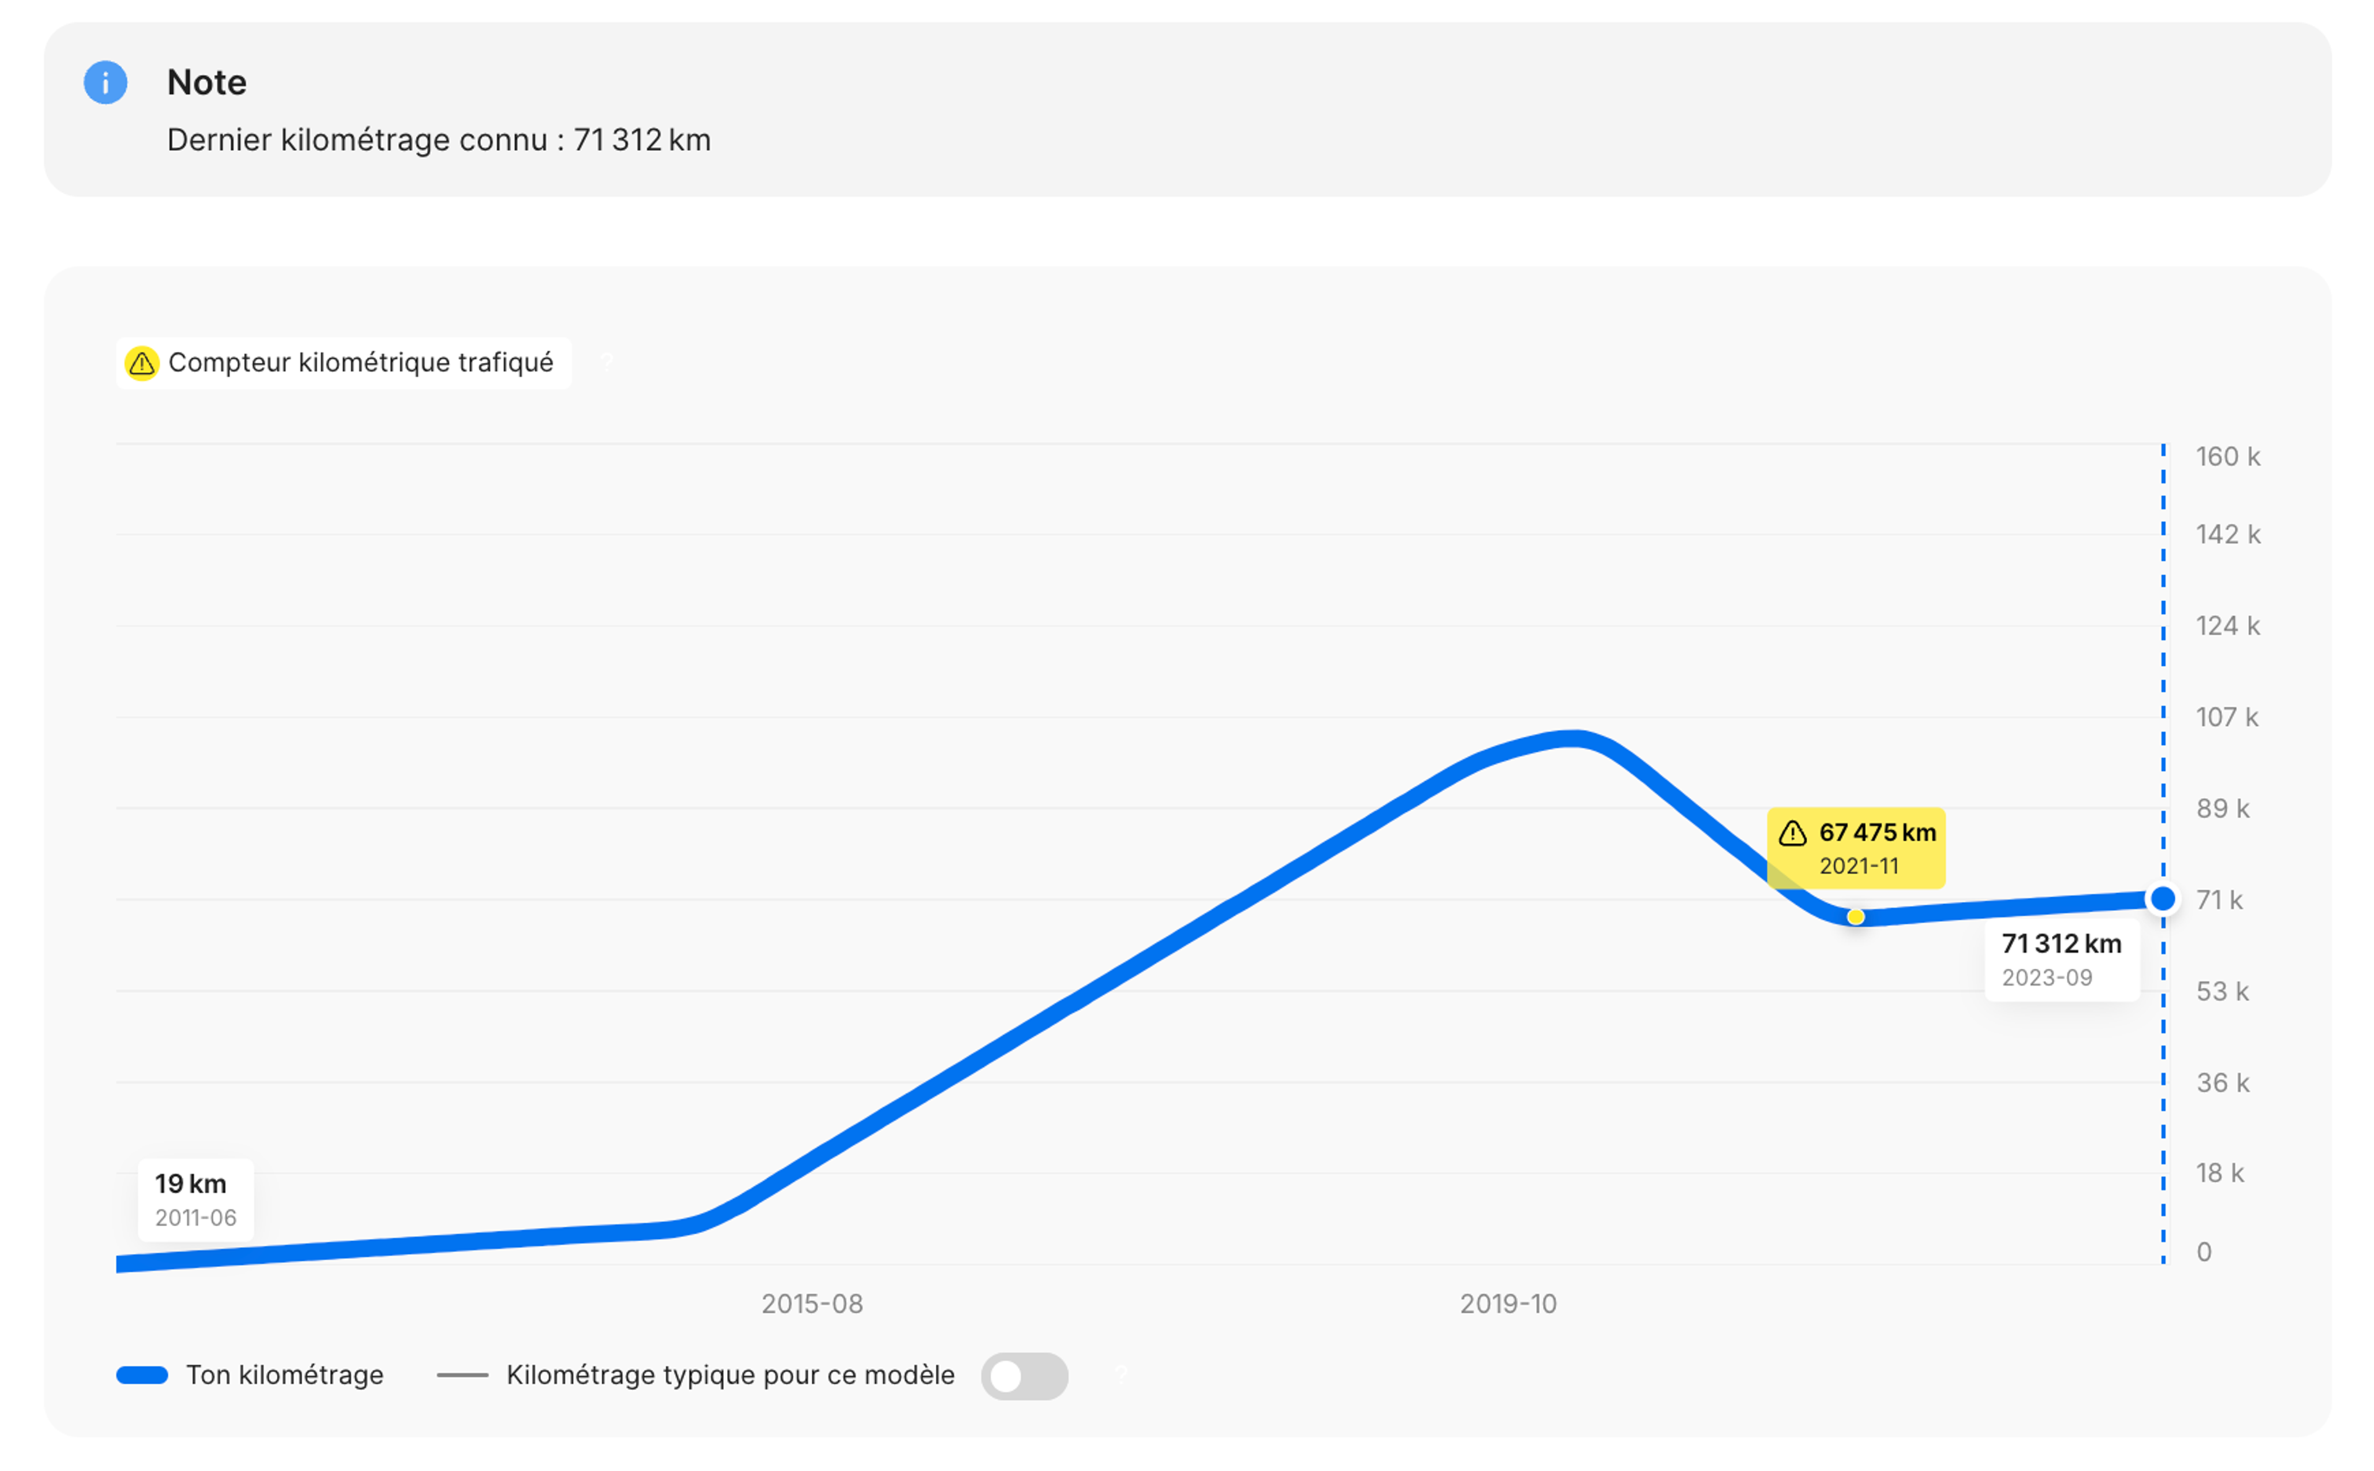Click the 2019-10 x-axis date label

tap(1507, 1303)
